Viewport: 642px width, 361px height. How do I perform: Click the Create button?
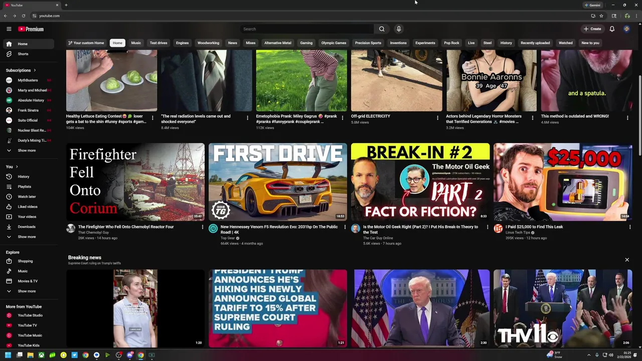point(592,29)
